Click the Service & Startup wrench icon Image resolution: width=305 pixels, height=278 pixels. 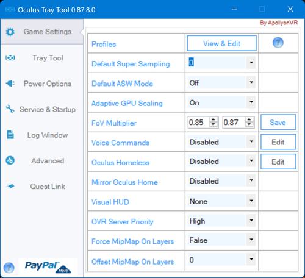[10, 109]
